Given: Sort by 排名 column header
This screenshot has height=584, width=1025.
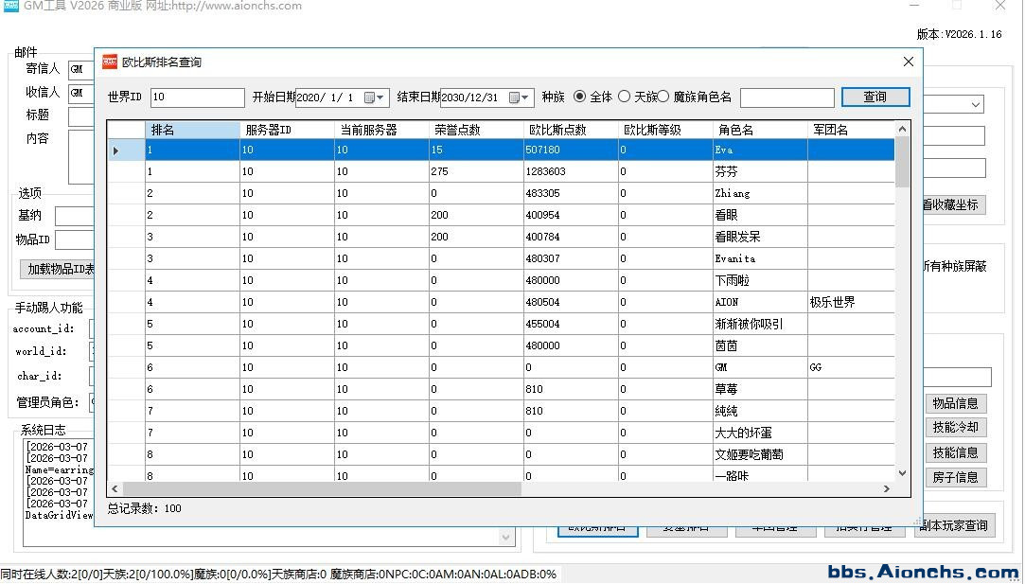Looking at the screenshot, I should coord(192,130).
